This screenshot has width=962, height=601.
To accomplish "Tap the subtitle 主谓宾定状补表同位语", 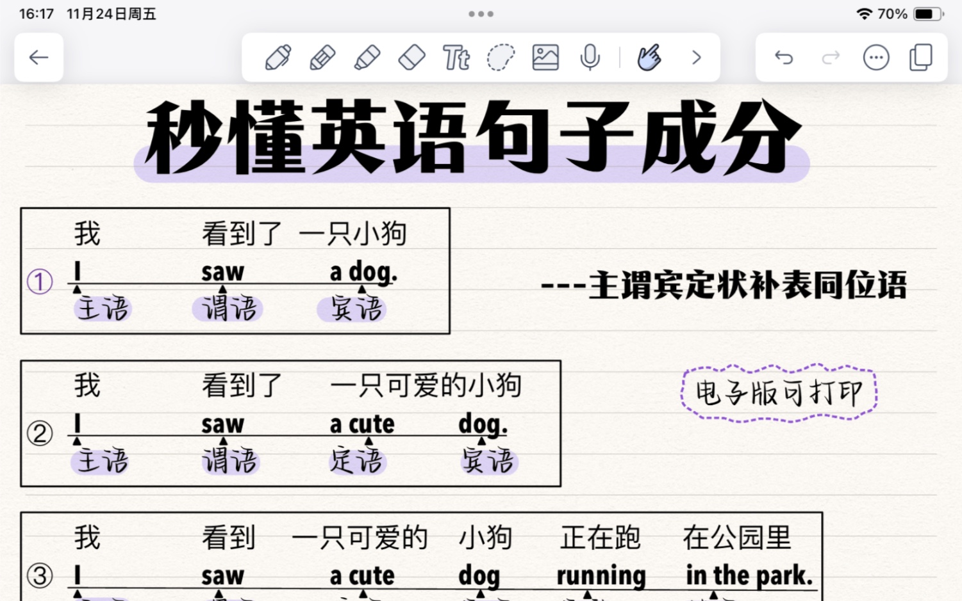I will pyautogui.click(x=747, y=285).
